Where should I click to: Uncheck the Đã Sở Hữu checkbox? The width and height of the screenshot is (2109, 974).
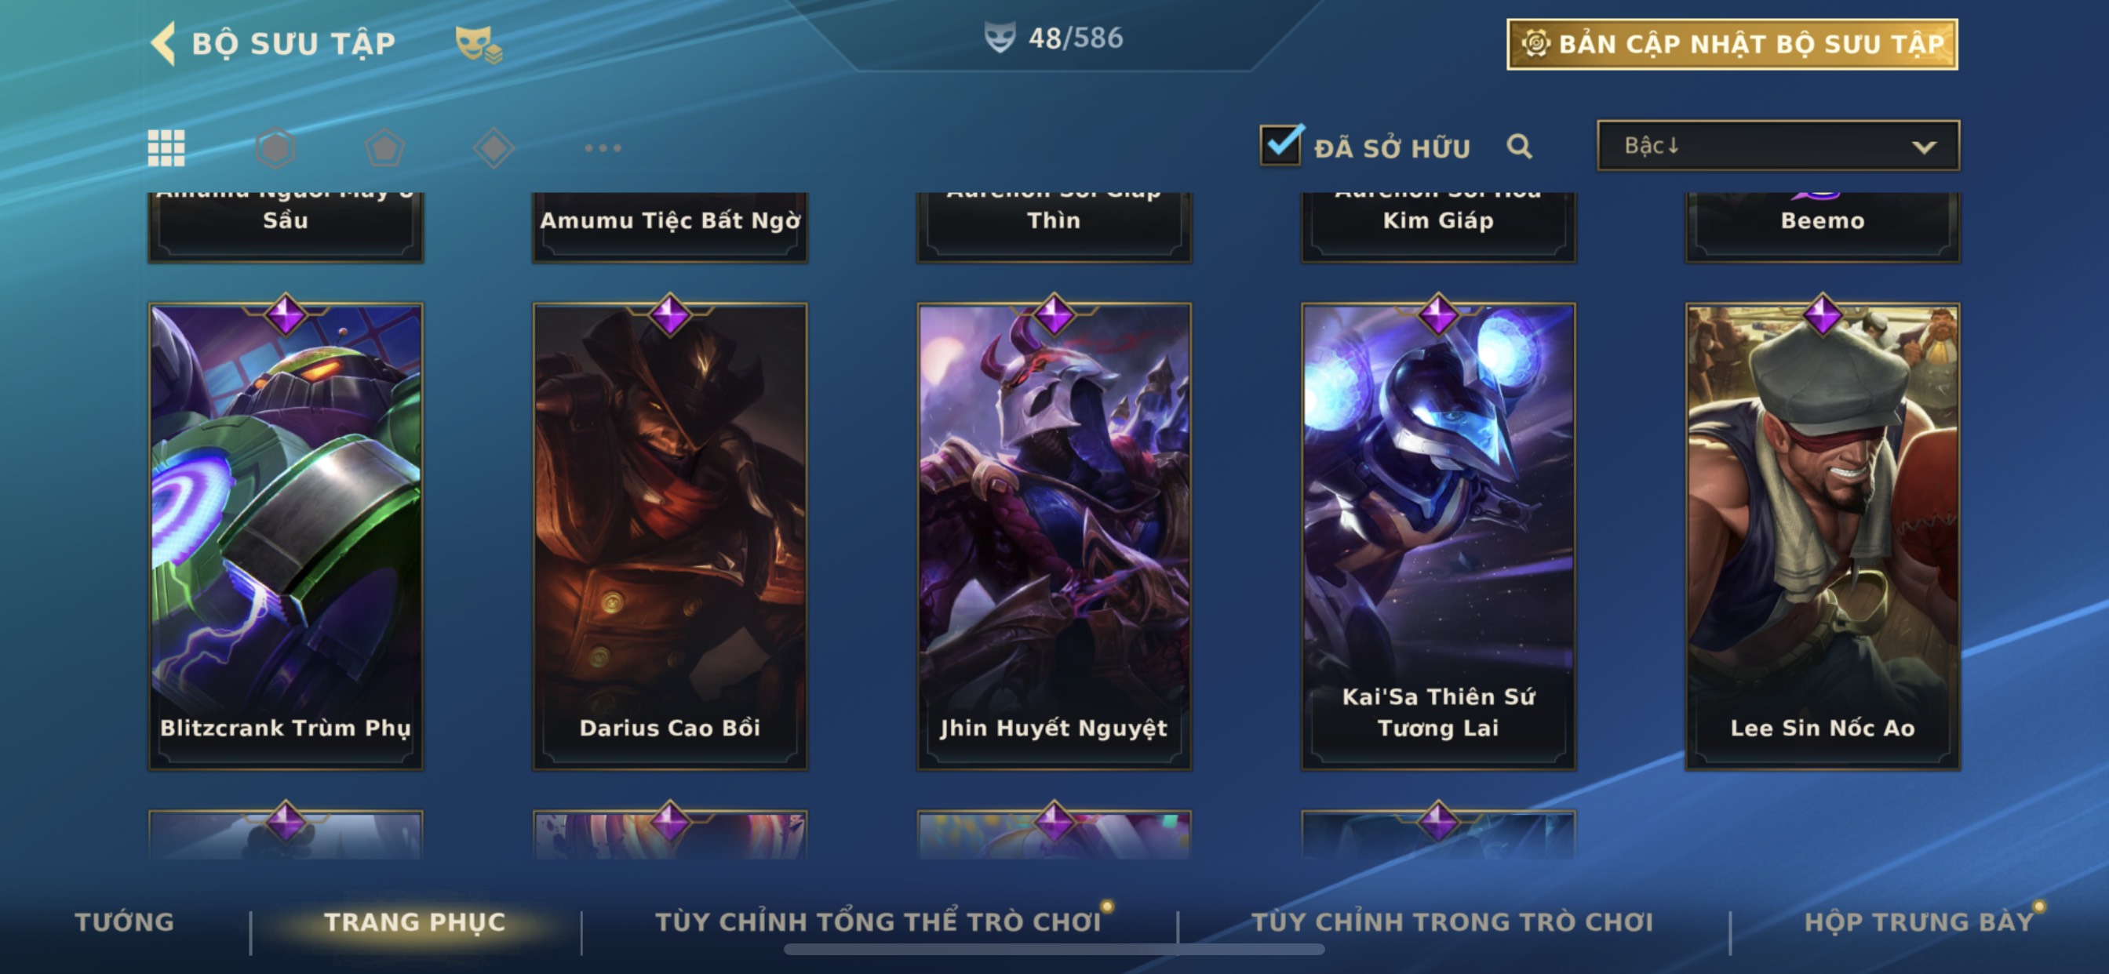1280,145
